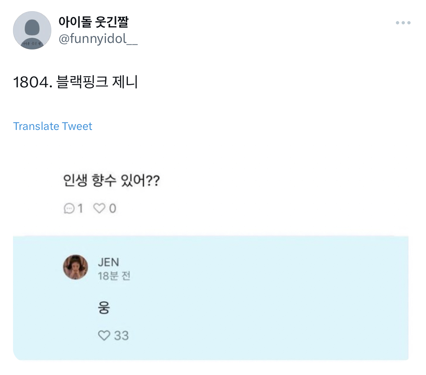Click the Translate Tweet link
The image size is (426, 375).
tap(52, 126)
